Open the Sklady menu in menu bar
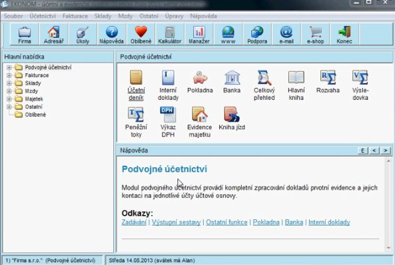The width and height of the screenshot is (395, 265). tap(103, 16)
